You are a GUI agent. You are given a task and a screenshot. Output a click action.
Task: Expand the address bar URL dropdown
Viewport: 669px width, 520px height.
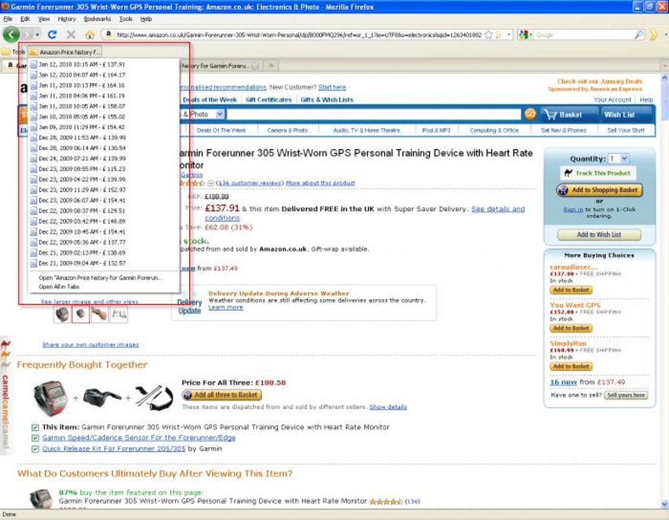508,35
